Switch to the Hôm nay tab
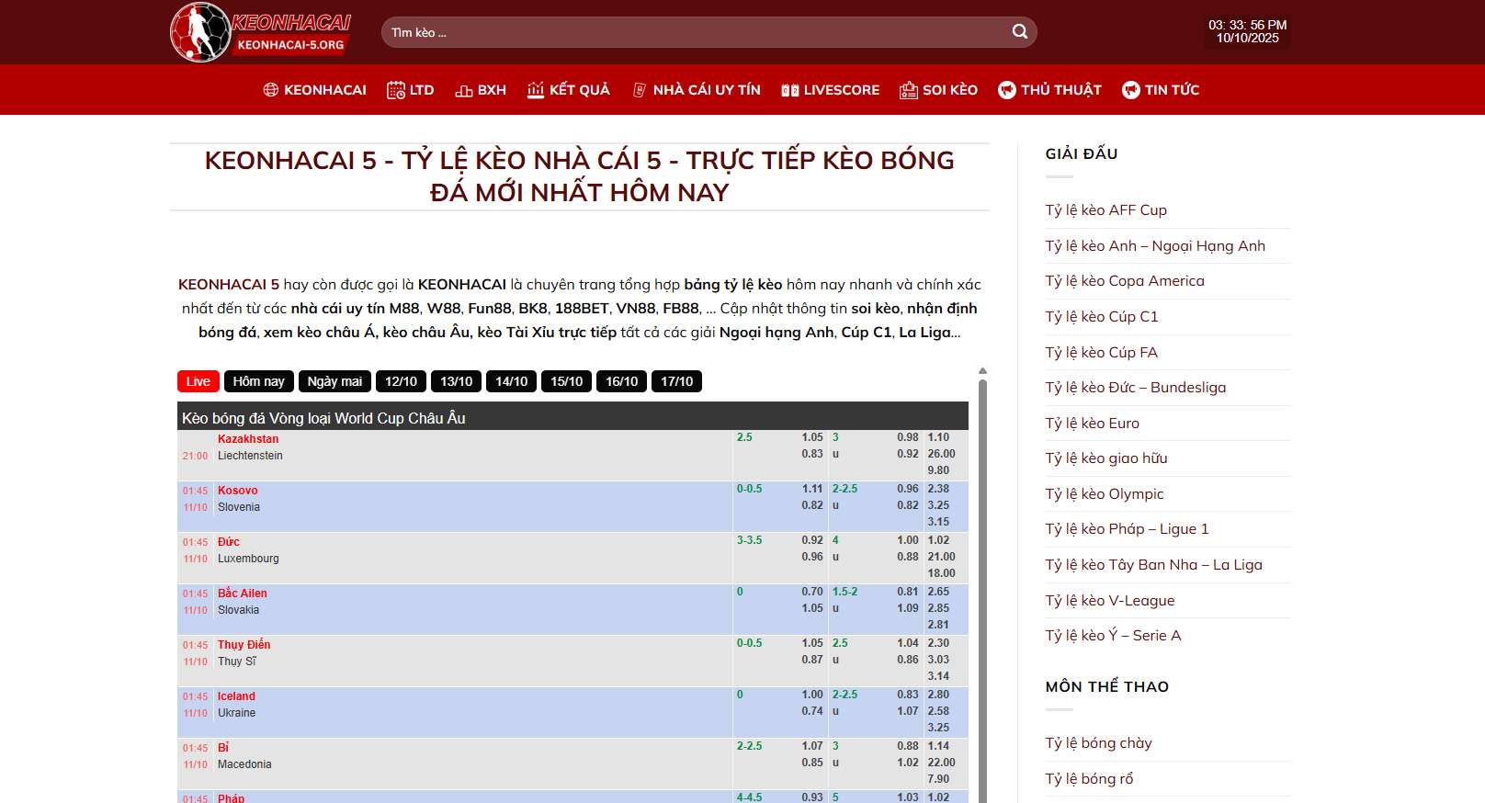 tap(258, 381)
